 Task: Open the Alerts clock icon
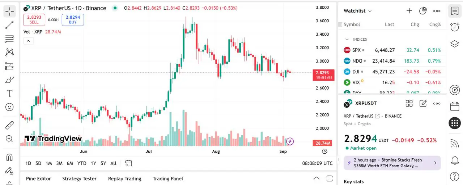coord(455,27)
